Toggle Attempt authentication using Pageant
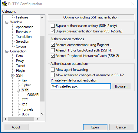Viewport: 138px width, 133px height. point(53,45)
